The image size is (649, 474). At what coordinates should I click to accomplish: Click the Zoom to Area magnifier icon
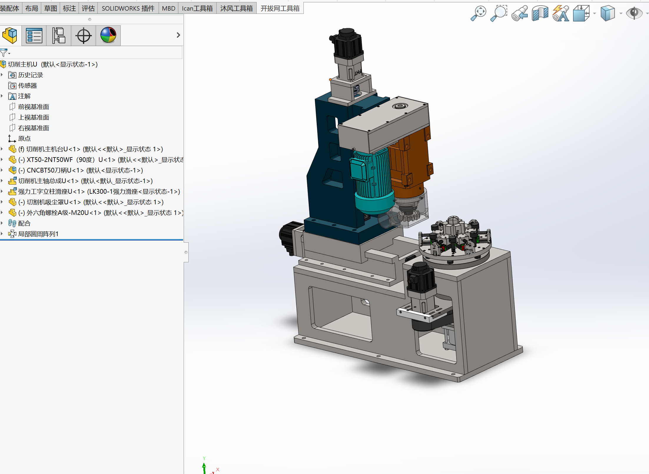[x=499, y=13]
